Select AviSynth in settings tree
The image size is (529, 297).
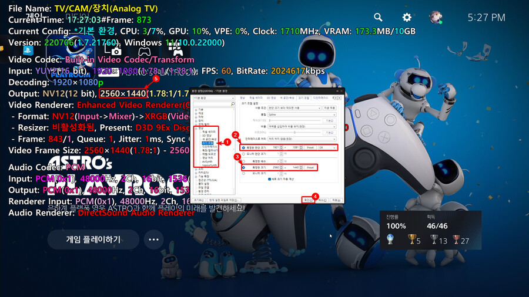[207, 161]
